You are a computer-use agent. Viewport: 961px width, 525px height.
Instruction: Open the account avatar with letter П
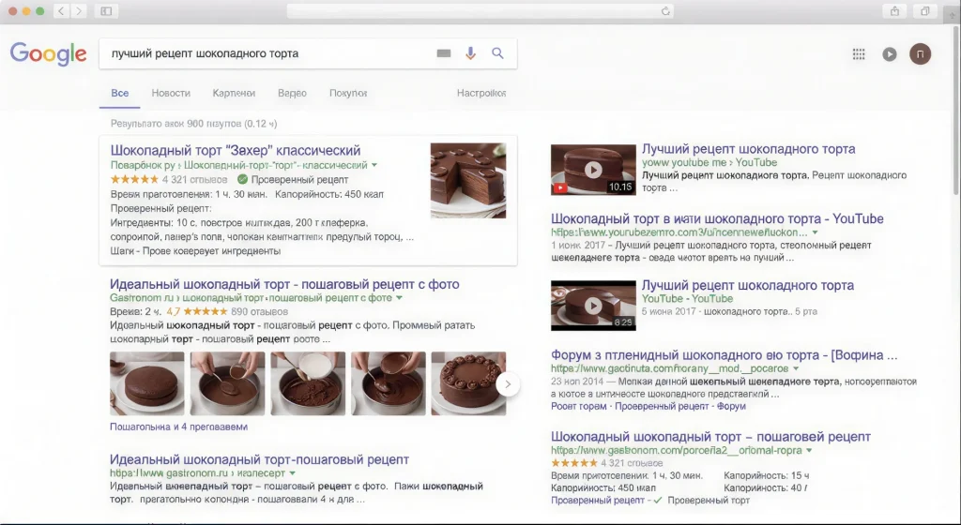click(x=920, y=53)
